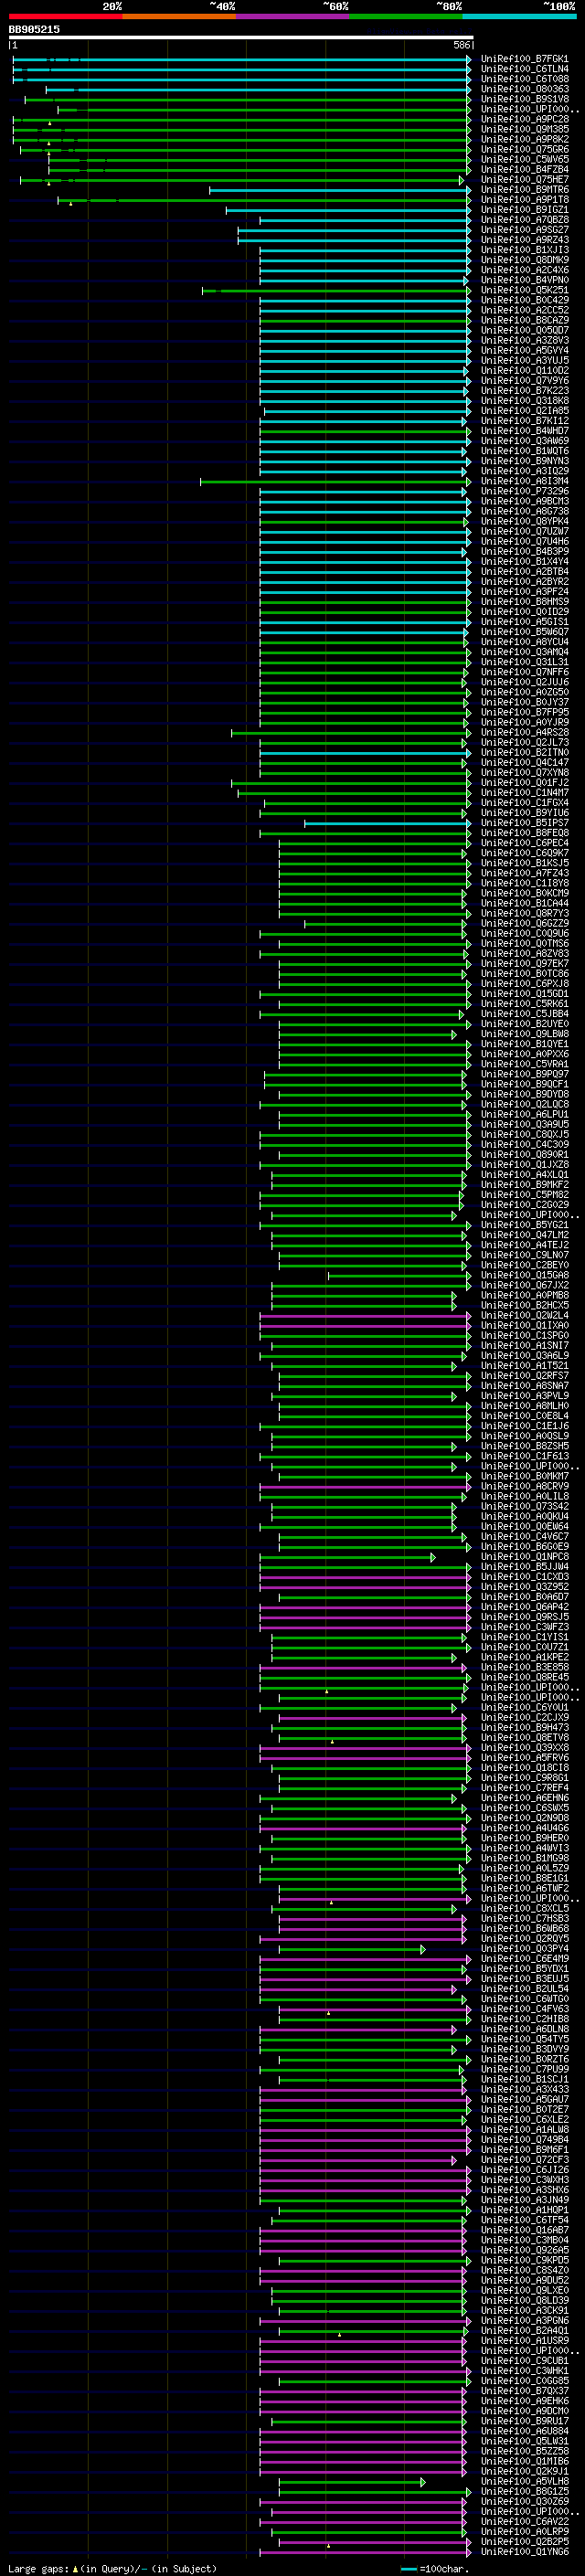
Task: Select hit UniRef100_B0RZT6
Action: click(525, 2059)
